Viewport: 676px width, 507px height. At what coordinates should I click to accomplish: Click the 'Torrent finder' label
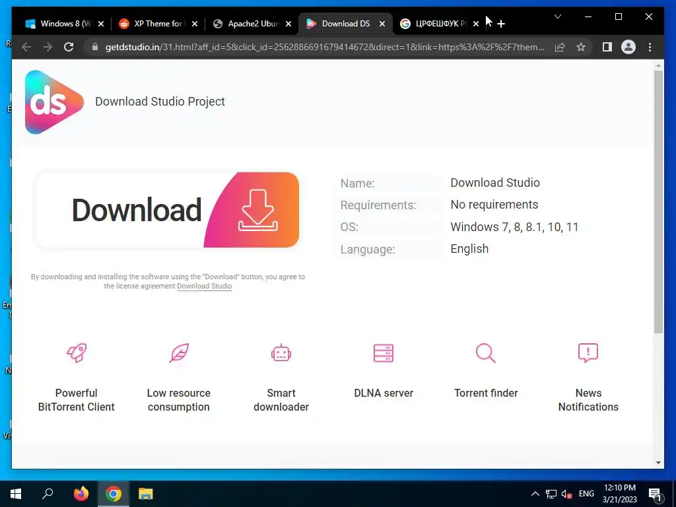486,393
